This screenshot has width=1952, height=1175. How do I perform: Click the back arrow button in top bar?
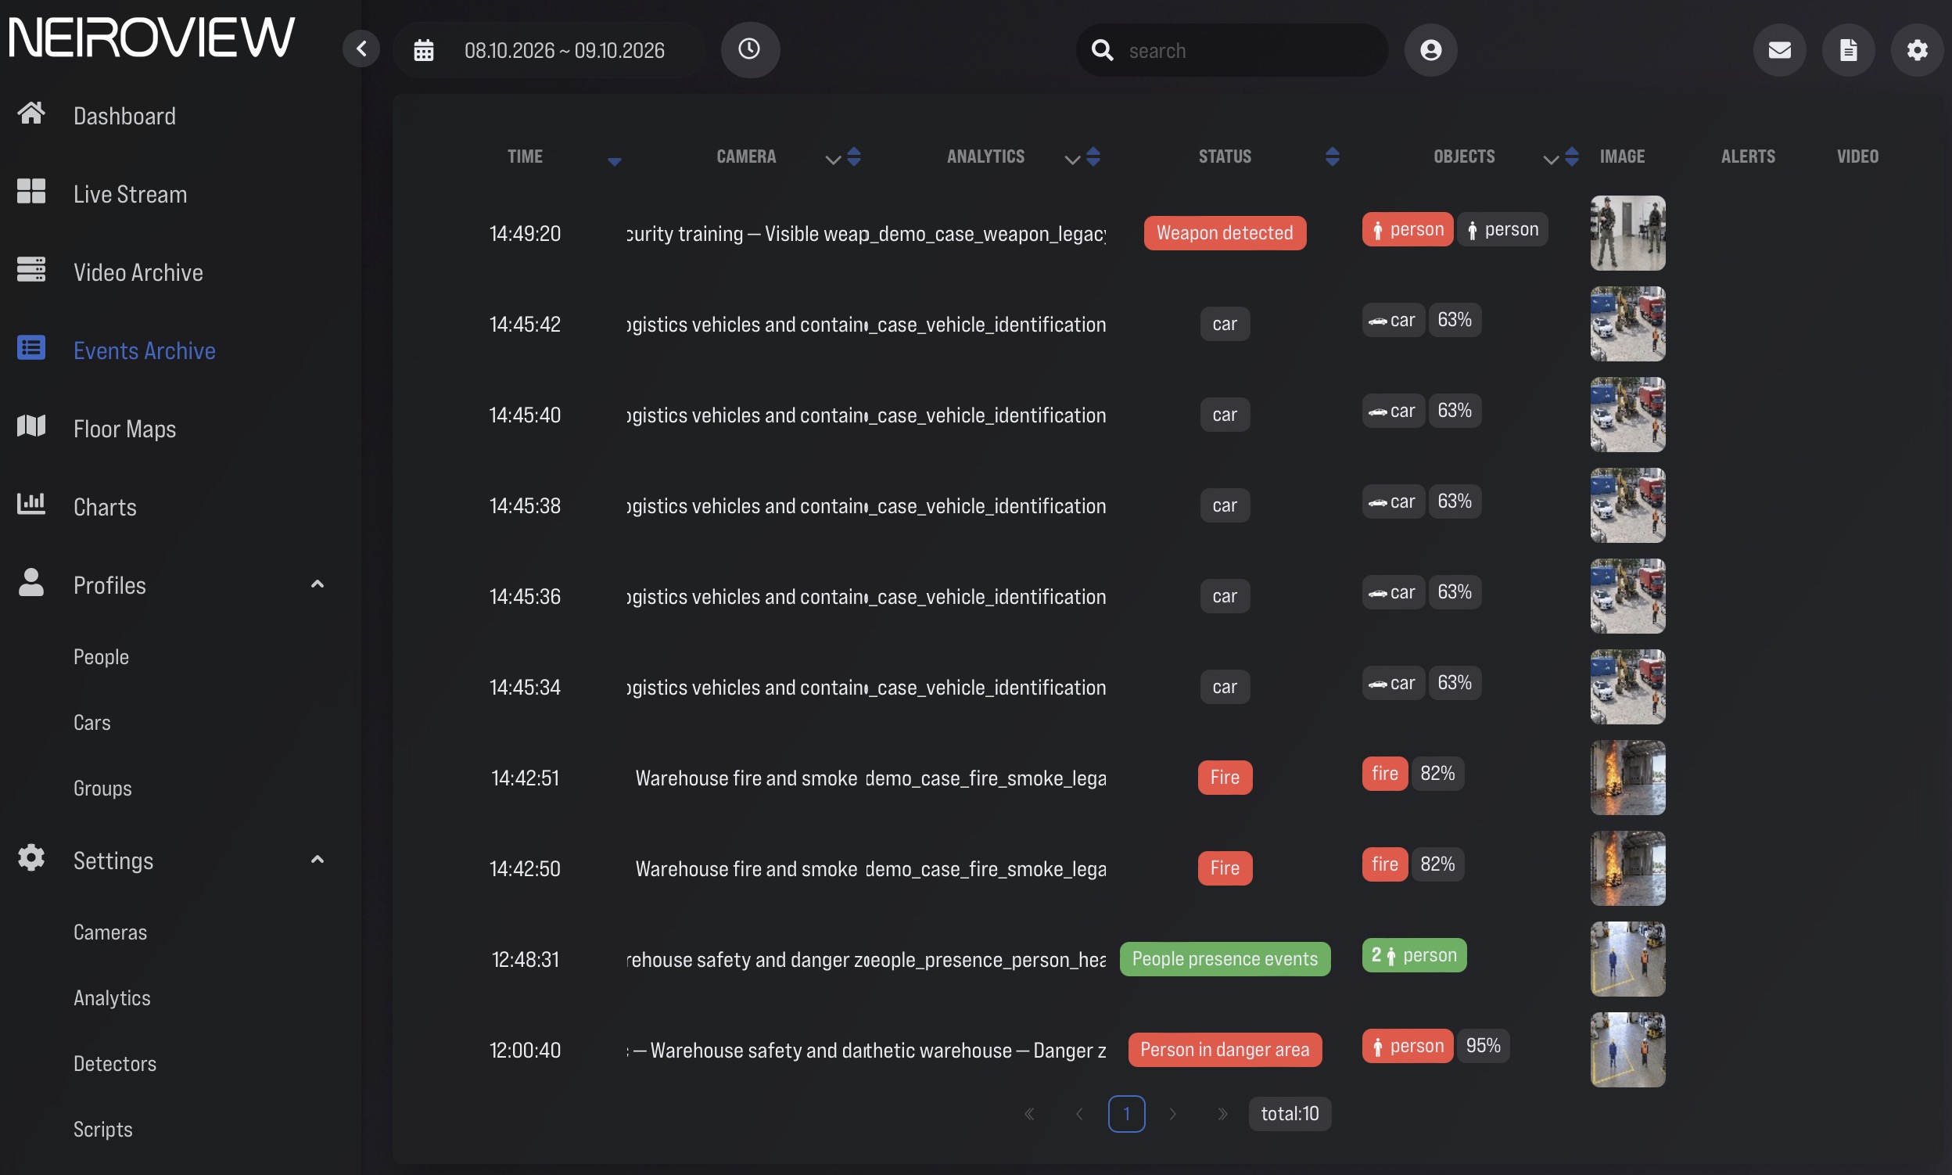click(x=361, y=49)
